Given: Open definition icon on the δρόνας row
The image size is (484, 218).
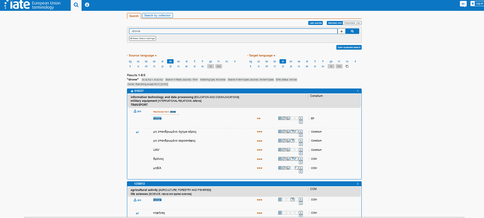Looking at the screenshot, I should coord(280,159).
